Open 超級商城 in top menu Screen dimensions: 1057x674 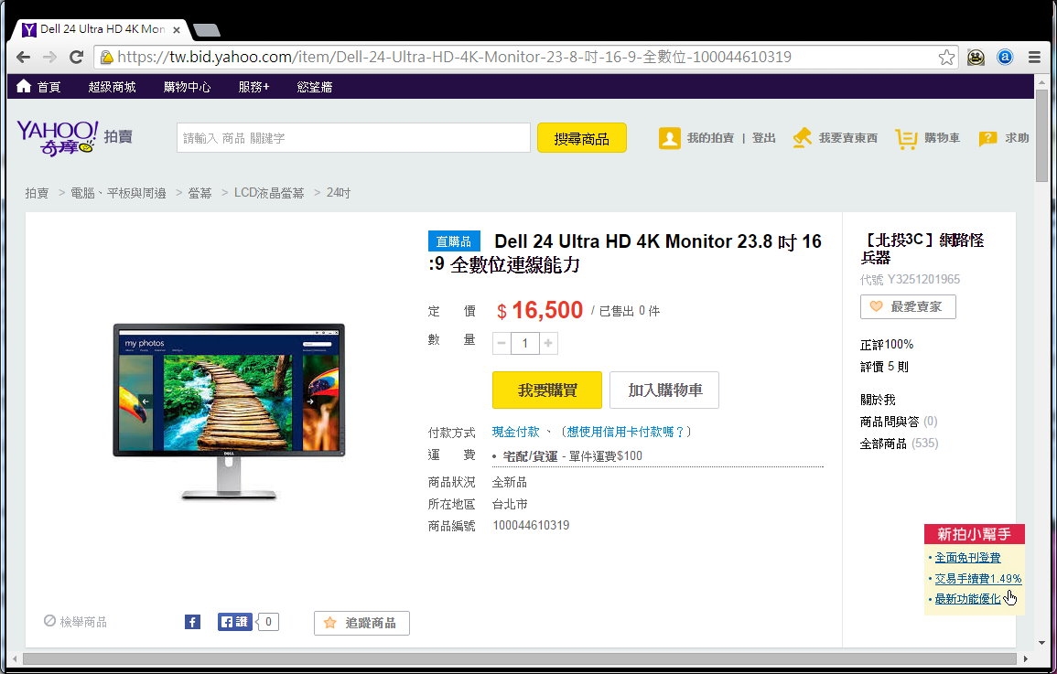[112, 87]
